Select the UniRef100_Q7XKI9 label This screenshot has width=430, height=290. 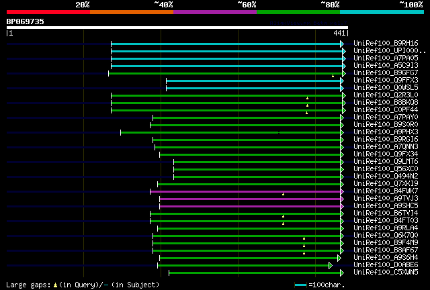pos(386,184)
